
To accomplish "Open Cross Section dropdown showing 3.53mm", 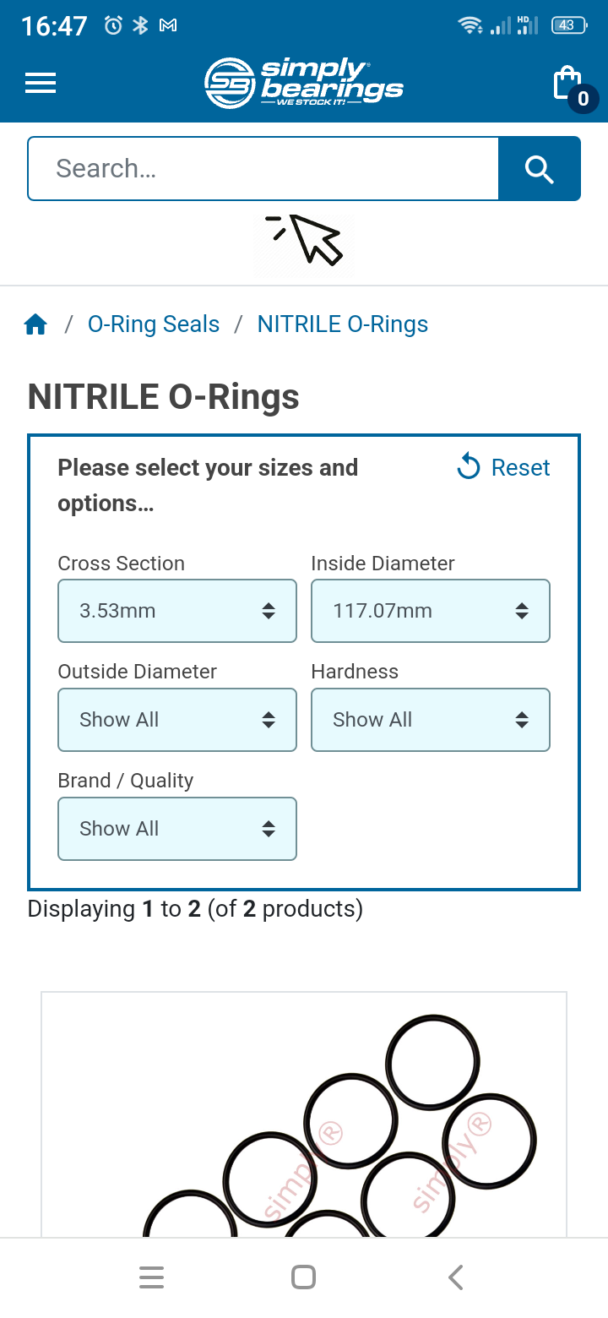I will click(x=177, y=611).
